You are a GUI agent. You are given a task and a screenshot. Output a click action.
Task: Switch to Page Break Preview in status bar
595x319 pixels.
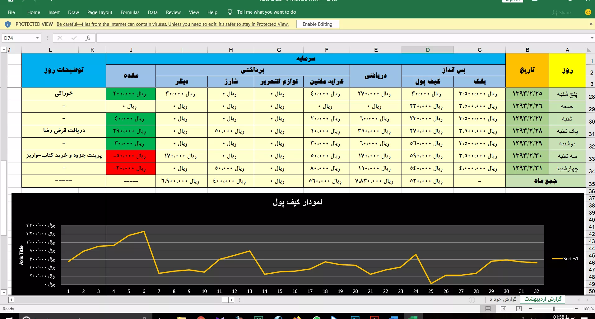point(518,309)
